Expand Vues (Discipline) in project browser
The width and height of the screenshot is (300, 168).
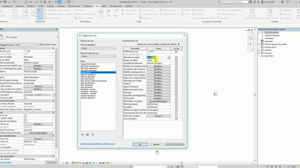click(x=259, y=33)
